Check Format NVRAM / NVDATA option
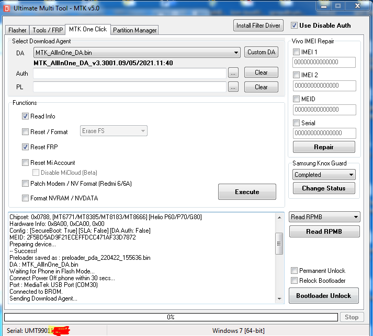The width and height of the screenshot is (373, 336). point(25,198)
